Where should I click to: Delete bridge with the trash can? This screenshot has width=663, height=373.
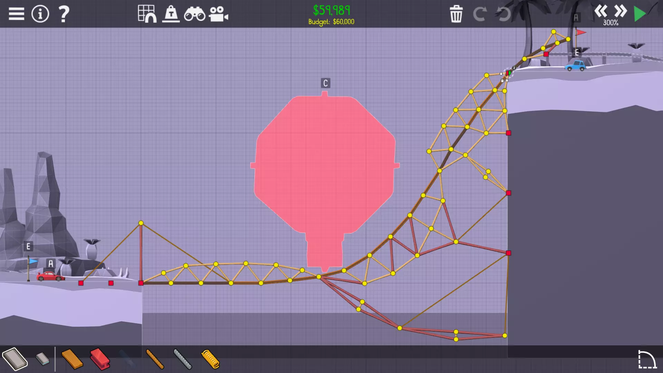pyautogui.click(x=456, y=14)
